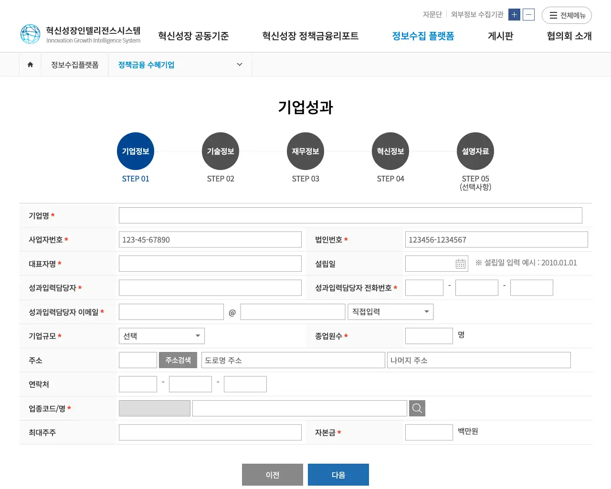Open the 협의회 소개 menu
This screenshot has width=611, height=489.
point(569,36)
